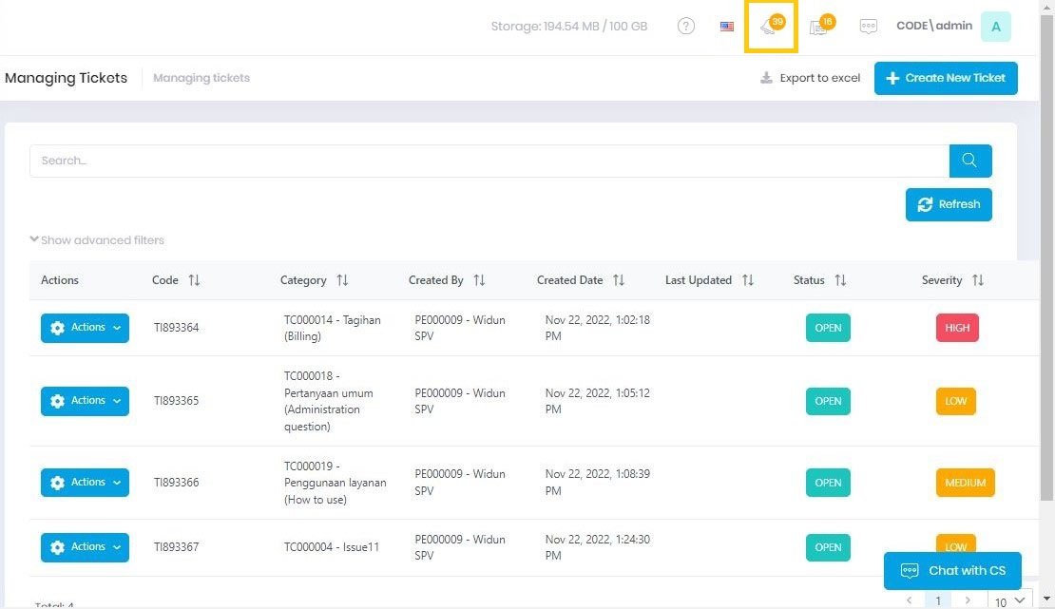Click the help question mark icon
The image size is (1055, 609).
[686, 27]
